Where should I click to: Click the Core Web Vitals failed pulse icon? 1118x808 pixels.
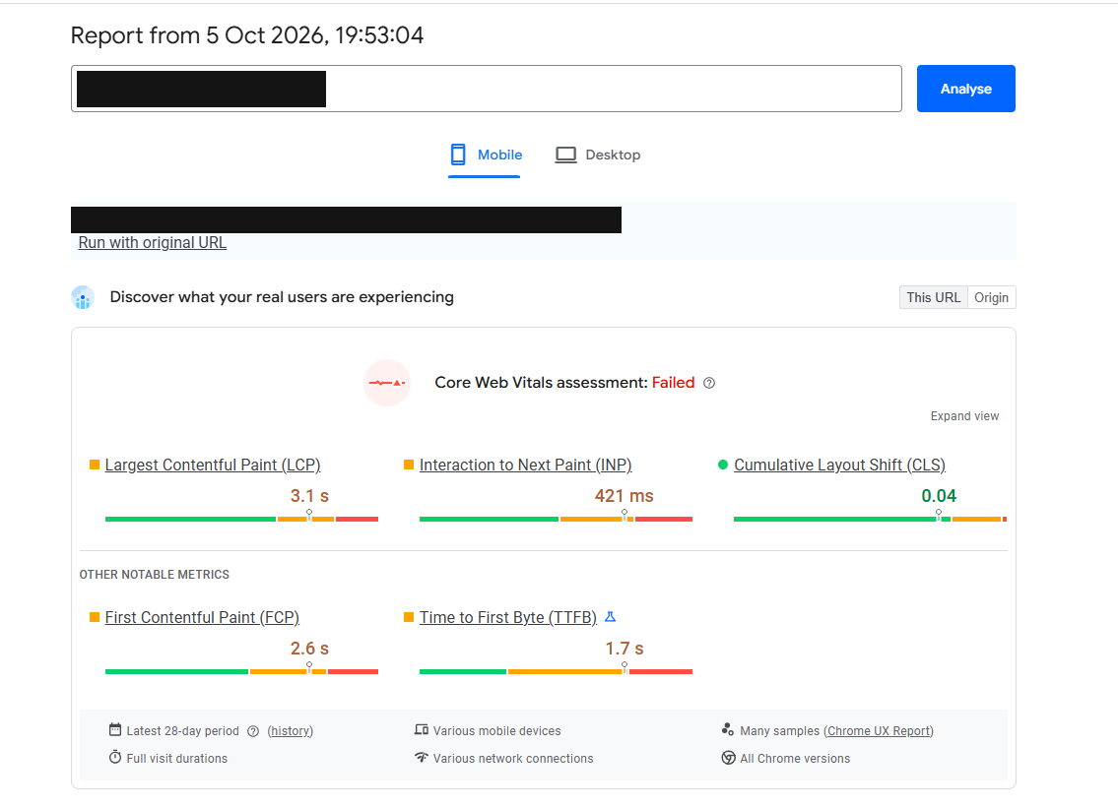tap(387, 383)
